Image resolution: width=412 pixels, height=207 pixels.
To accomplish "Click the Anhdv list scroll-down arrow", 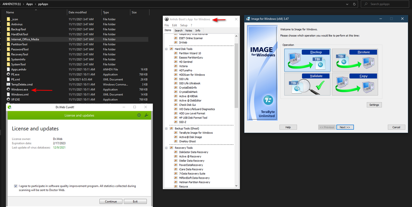I will tap(236, 186).
